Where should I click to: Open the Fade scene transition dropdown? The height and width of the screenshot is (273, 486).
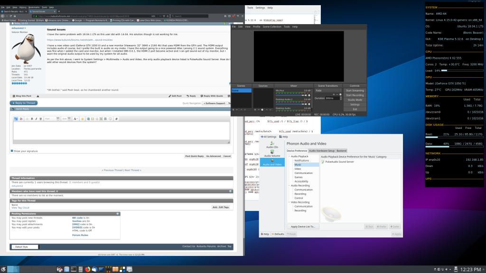tap(327, 90)
